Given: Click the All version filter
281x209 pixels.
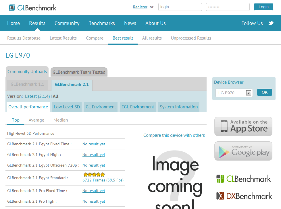Looking at the screenshot, I should click(x=55, y=96).
